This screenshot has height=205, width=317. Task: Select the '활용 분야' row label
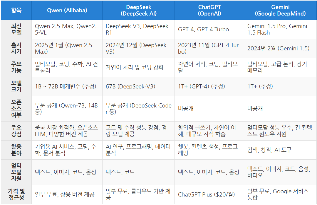pyautogui.click(x=16, y=150)
